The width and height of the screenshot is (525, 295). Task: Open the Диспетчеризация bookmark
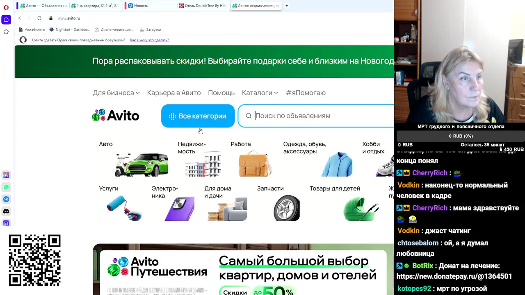(x=114, y=29)
